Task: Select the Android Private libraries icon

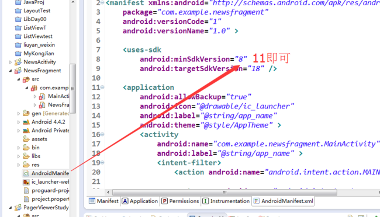Action: [x=26, y=131]
